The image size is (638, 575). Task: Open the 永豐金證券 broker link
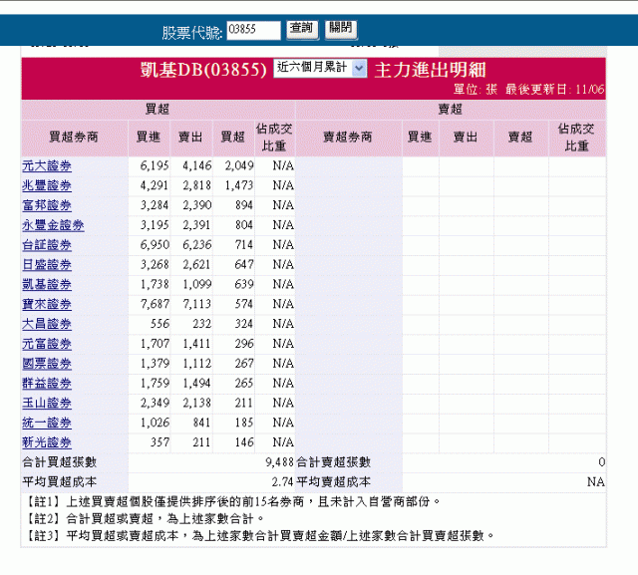(x=53, y=225)
